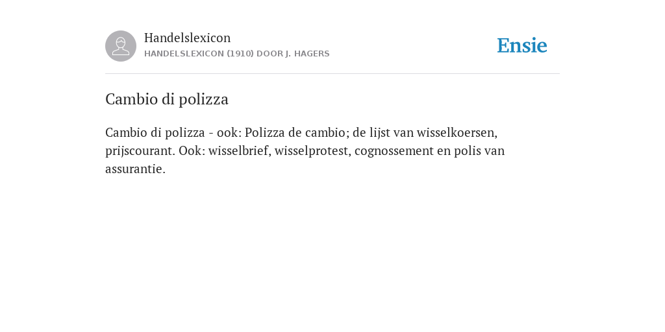
Task: Click the grey author avatar icon
Action: point(121,46)
